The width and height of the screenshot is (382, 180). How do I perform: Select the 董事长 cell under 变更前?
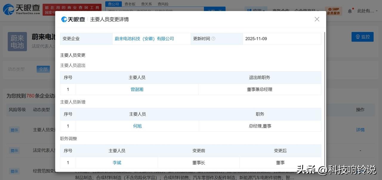pos(199,163)
